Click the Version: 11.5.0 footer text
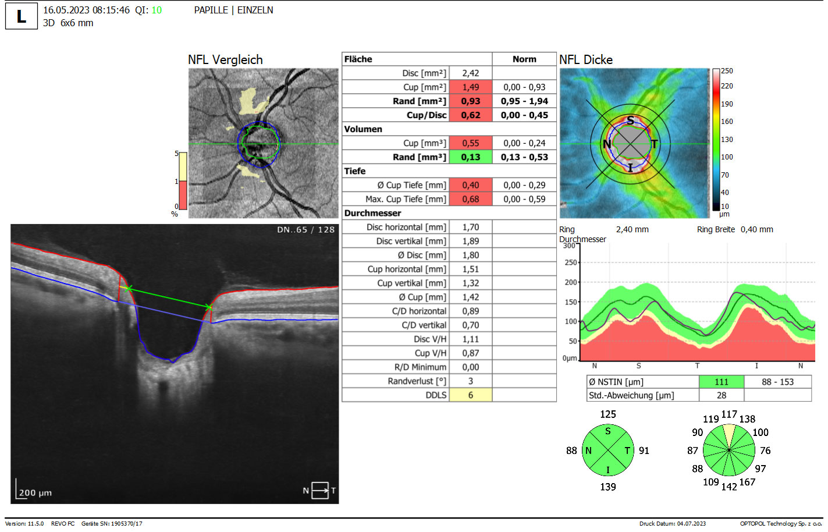828x532 pixels. click(x=24, y=523)
